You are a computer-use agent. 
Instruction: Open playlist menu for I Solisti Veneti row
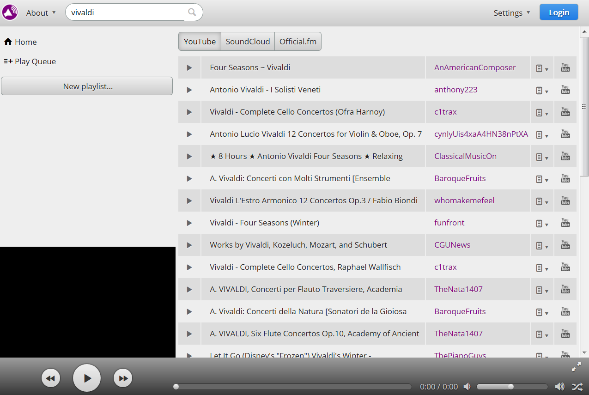542,90
